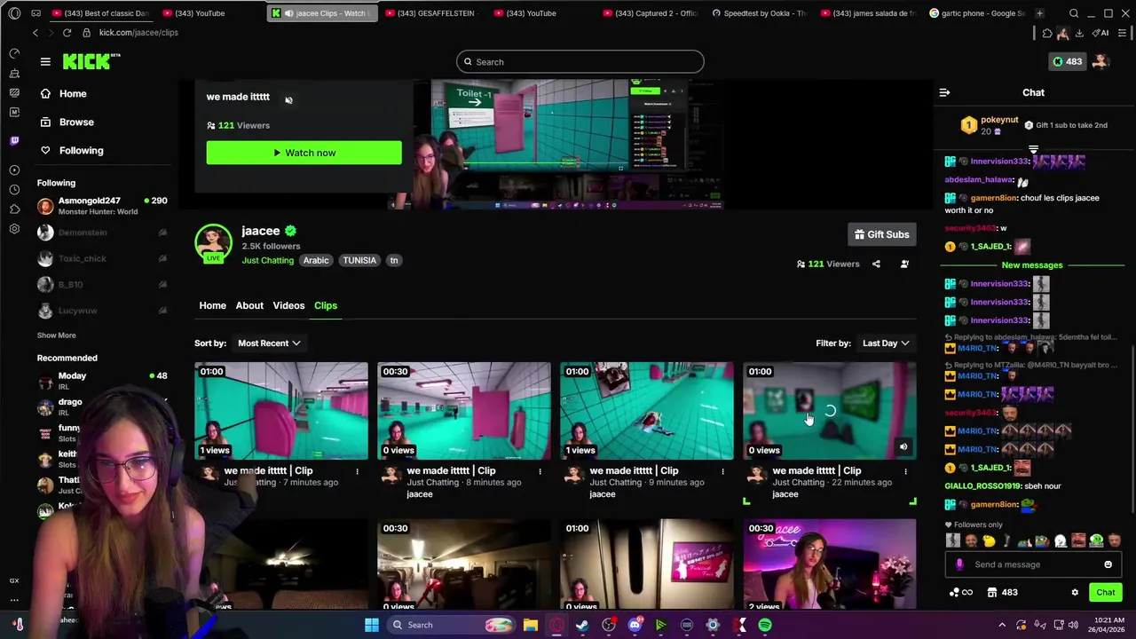
Task: Open channel points infinity icon
Action: tap(961, 592)
